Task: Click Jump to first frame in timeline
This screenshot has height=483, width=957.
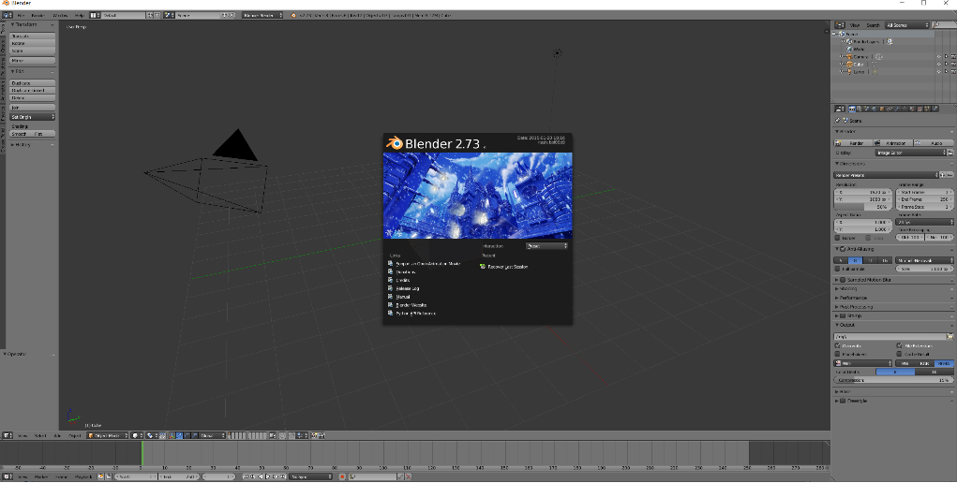Action: (x=246, y=476)
